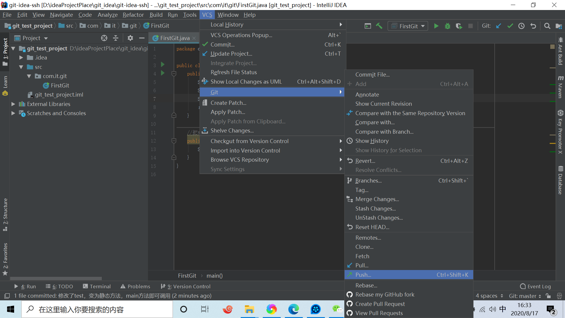
Task: Run main gutter arrow on line 4
Action: (x=162, y=73)
